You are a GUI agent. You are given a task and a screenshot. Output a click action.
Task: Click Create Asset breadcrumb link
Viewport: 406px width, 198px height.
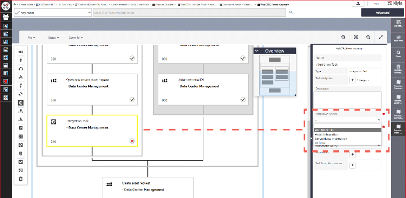click(x=25, y=5)
